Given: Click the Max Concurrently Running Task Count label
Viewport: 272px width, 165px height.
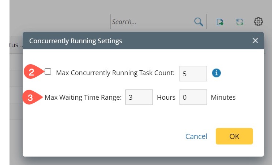Looking at the screenshot, I should [x=115, y=73].
